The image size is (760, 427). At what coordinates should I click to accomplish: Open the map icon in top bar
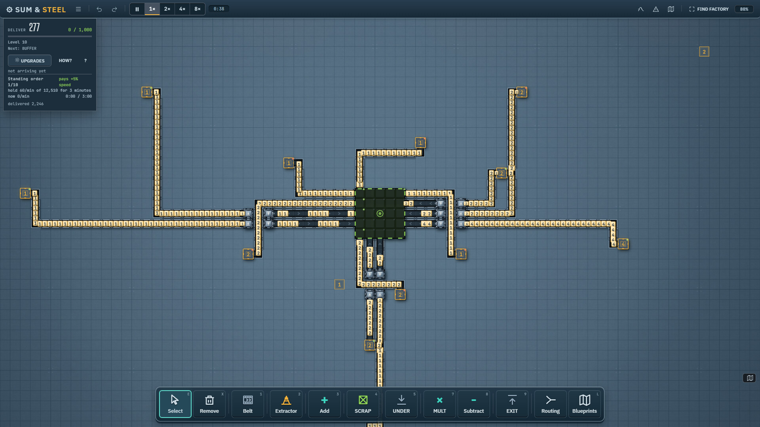click(x=671, y=9)
